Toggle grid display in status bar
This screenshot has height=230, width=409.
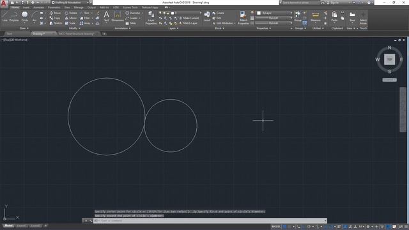[x=284, y=227]
